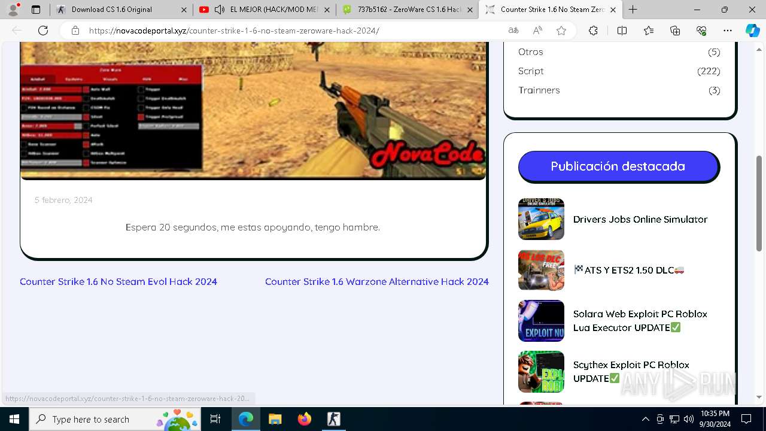766x431 pixels.
Task: Open Counter Strike 1.6 Warzone Alternative Hack 2024
Action: [x=377, y=281]
